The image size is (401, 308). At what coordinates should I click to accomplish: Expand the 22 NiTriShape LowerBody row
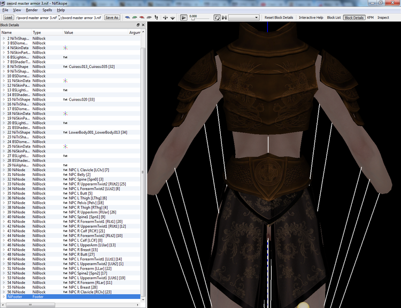pos(4,132)
